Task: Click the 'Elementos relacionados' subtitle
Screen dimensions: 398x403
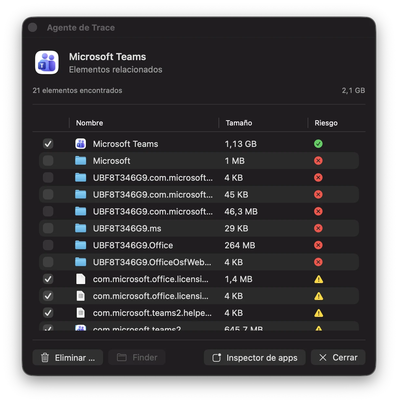Action: [x=115, y=70]
